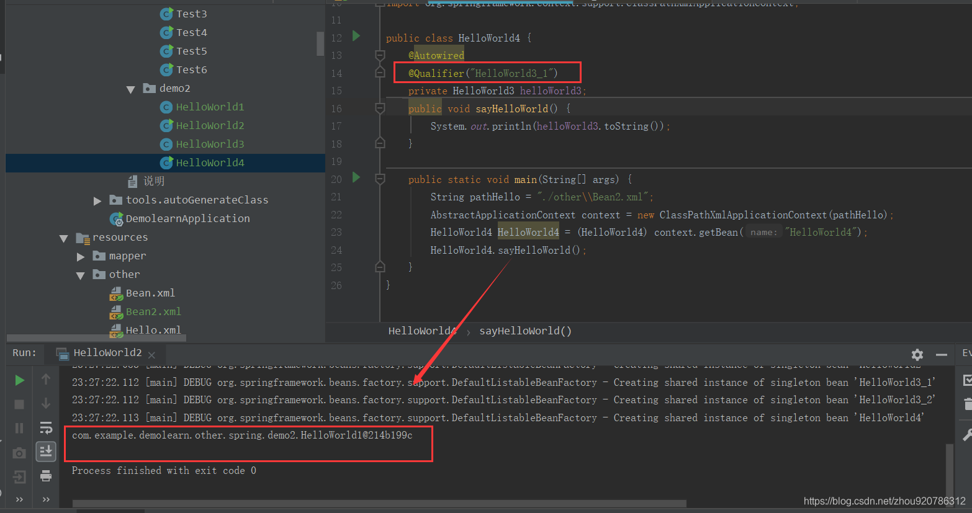
Task: Toggle soft-wrap in the console
Action: click(46, 427)
